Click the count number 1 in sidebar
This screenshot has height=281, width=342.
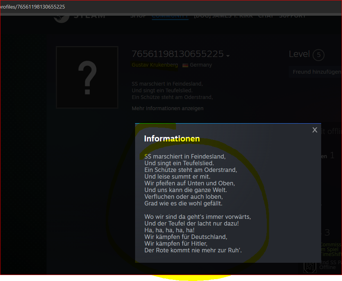point(332,156)
